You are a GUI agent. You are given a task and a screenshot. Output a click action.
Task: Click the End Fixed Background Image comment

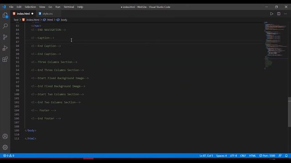click(58, 86)
